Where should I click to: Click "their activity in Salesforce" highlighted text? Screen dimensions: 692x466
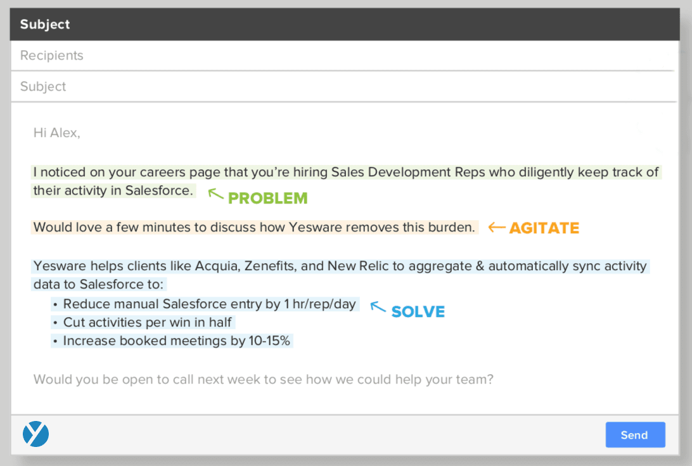pyautogui.click(x=113, y=190)
